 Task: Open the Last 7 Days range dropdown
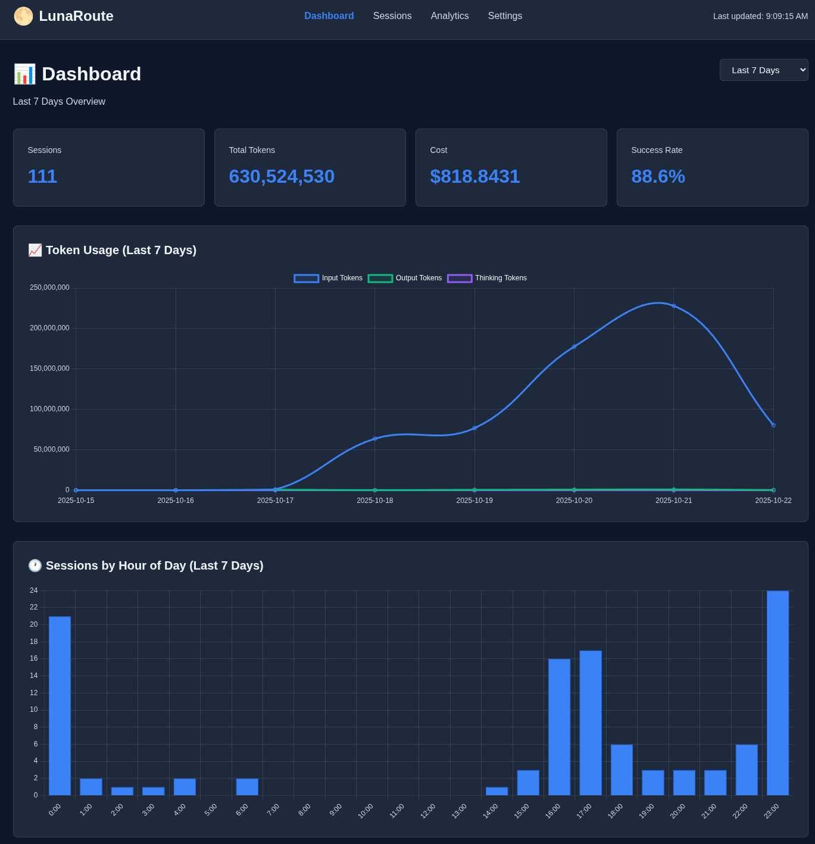pos(763,70)
